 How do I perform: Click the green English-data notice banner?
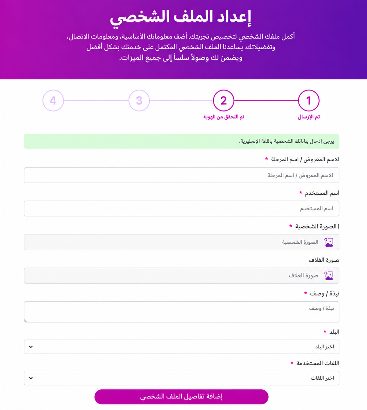(182, 141)
